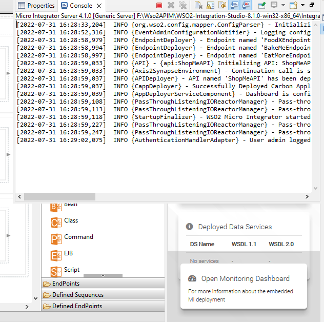Click the console horizontal scrollbar thumb
324x322 pixels.
(59, 196)
